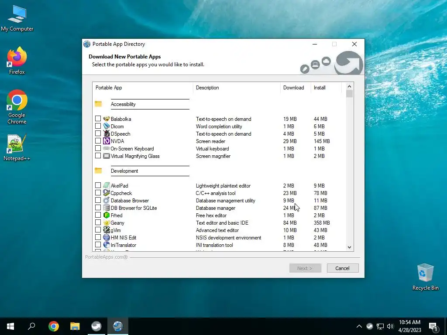447x335 pixels.
Task: Check the On-Screen Keyboard checkbox
Action: (x=98, y=148)
